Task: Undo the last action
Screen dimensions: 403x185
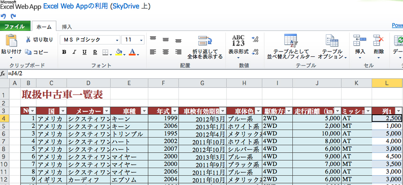Action: [x=3, y=16]
